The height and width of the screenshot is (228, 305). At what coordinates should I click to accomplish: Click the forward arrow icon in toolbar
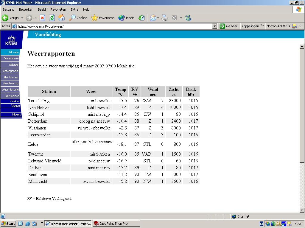coord(29,18)
